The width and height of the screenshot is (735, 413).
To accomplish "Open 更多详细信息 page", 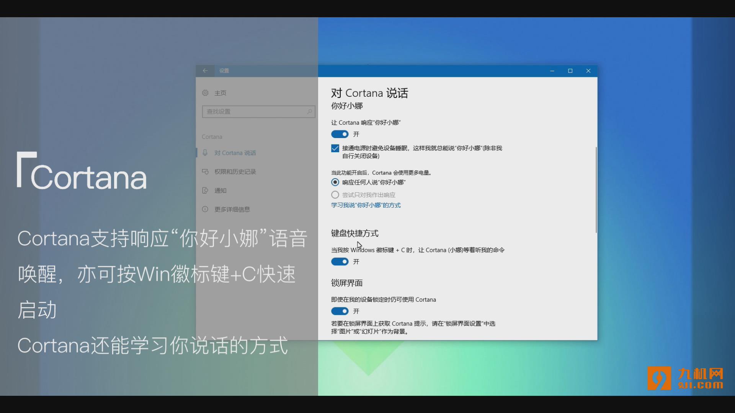I will click(x=232, y=209).
